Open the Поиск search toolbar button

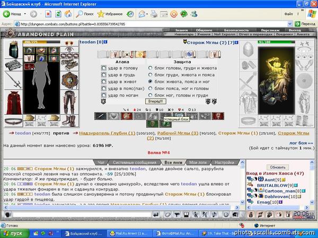pyautogui.click(x=85, y=14)
